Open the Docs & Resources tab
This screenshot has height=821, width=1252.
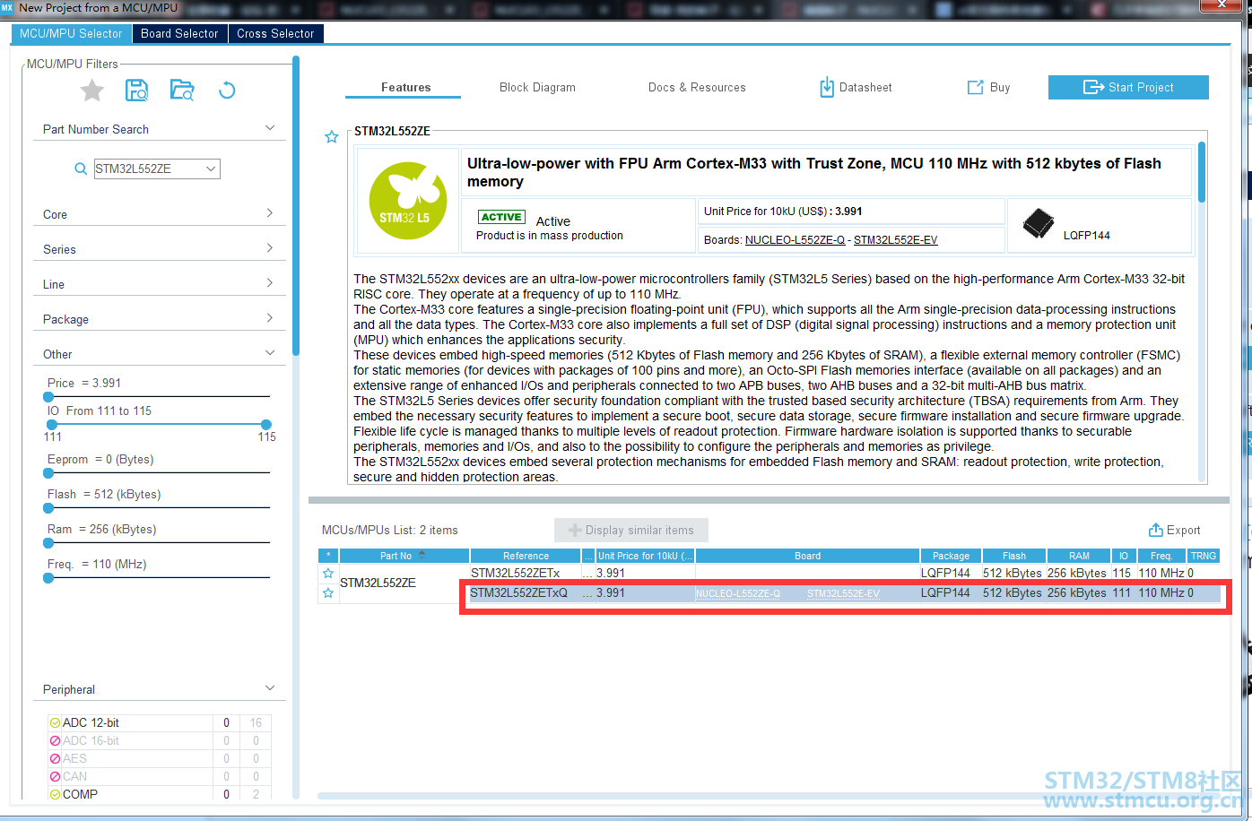point(697,87)
